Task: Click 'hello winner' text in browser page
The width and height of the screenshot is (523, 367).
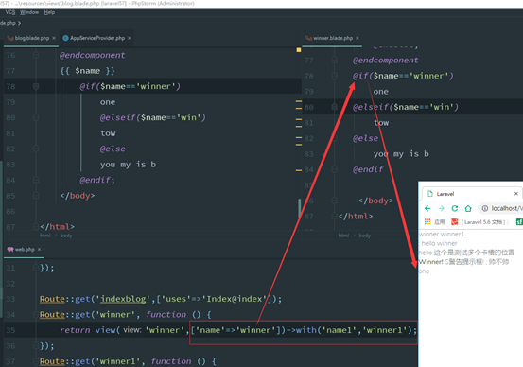Action: 439,243
